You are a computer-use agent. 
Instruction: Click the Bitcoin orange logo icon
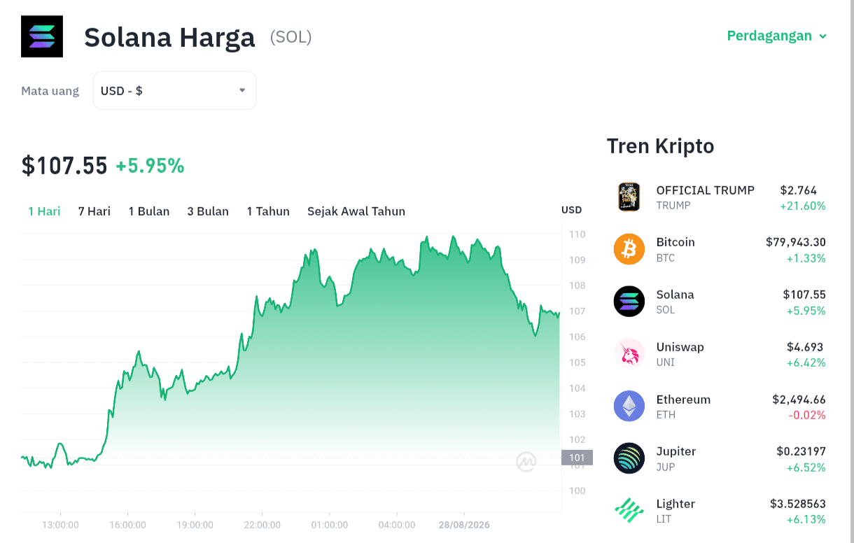coord(629,249)
